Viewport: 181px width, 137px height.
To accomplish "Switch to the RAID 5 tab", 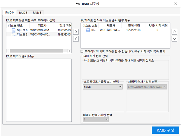I will click(23, 13).
